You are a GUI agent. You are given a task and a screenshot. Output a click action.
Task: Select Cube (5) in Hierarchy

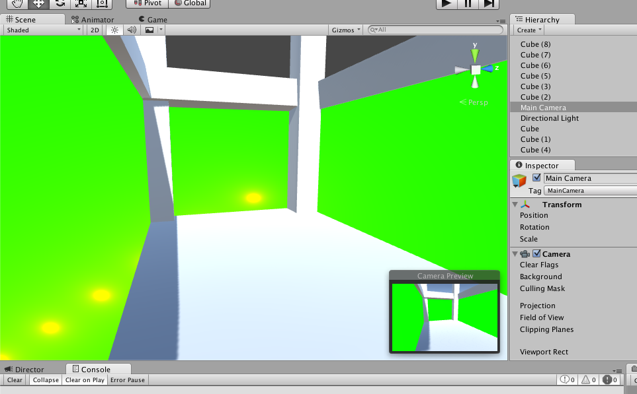pos(573,76)
